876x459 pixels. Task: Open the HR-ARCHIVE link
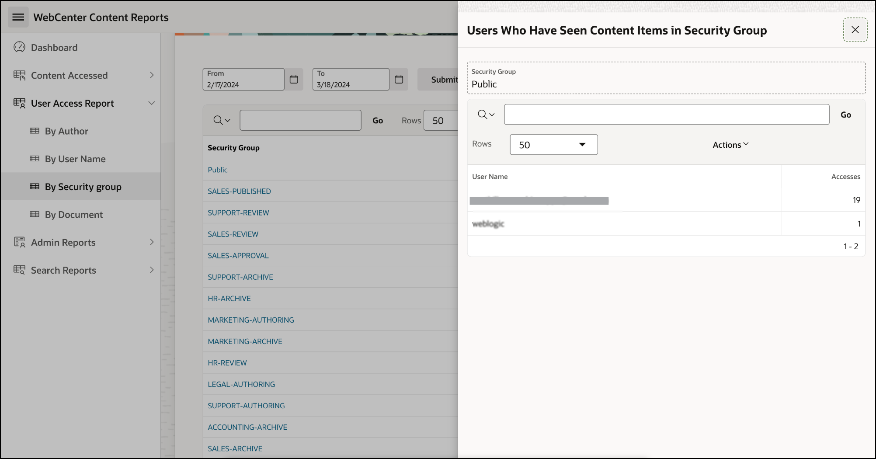pos(229,298)
